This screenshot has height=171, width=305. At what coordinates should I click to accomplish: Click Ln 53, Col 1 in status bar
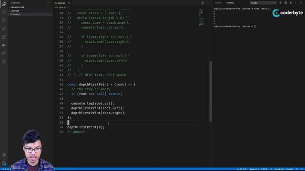[242, 169]
